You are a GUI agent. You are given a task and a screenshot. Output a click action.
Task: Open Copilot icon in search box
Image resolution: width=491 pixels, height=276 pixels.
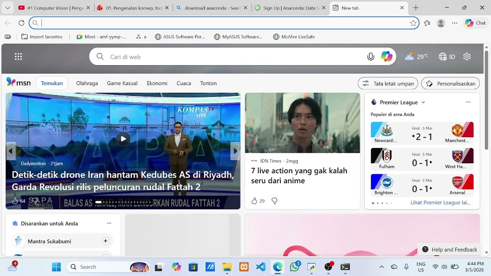[387, 57]
